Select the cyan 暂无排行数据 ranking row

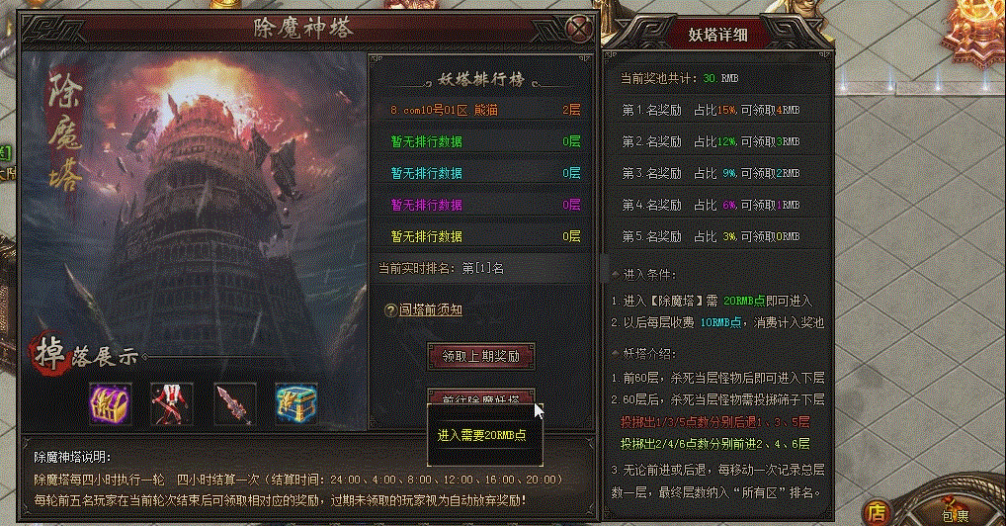[x=481, y=173]
